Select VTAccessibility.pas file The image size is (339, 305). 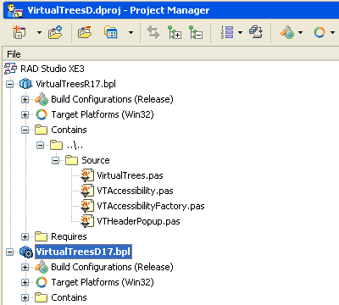pyautogui.click(x=135, y=191)
